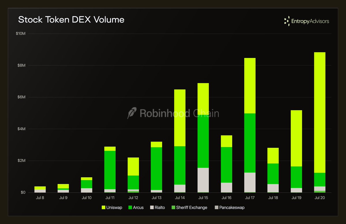This screenshot has width=346, height=224.
Task: Click the Jul 13 axis label
Action: [156, 198]
